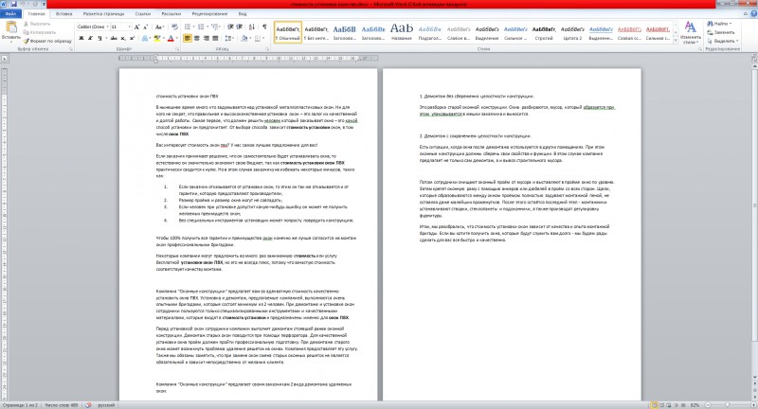758x409 pixels.
Task: Click the Replace (Заменить) button
Action: click(x=721, y=32)
